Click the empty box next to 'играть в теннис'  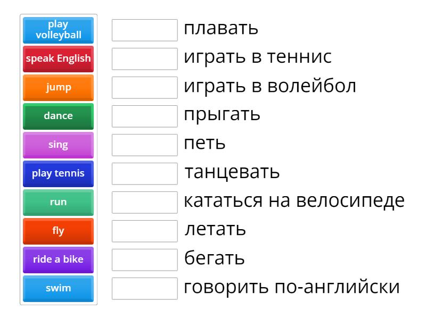point(145,58)
